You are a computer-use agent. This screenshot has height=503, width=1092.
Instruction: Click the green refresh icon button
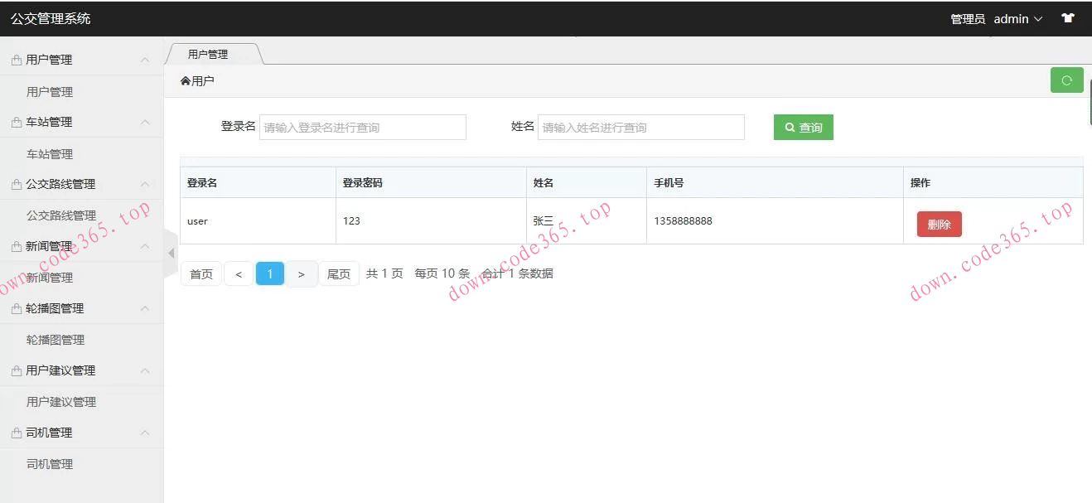(1066, 80)
